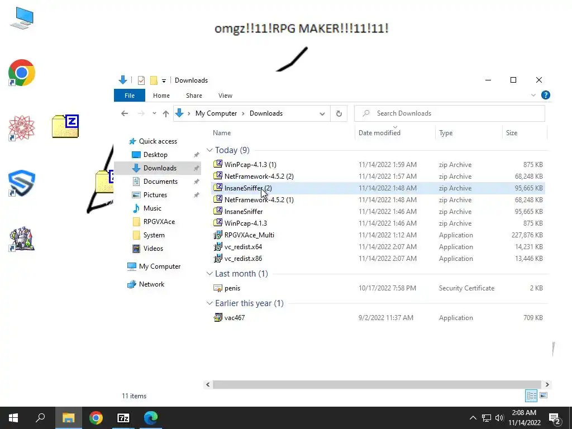Viewport: 572px width, 429px height.
Task: Collapse the Last month group
Action: [x=209, y=274]
